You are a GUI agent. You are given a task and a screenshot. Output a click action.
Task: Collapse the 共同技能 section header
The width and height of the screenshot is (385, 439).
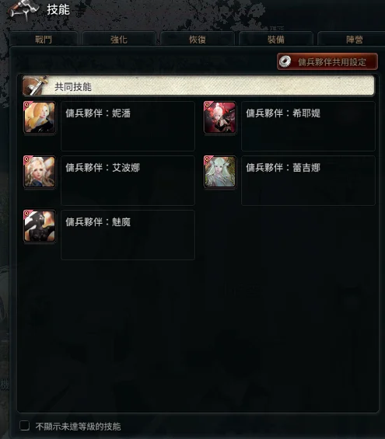coord(198,85)
